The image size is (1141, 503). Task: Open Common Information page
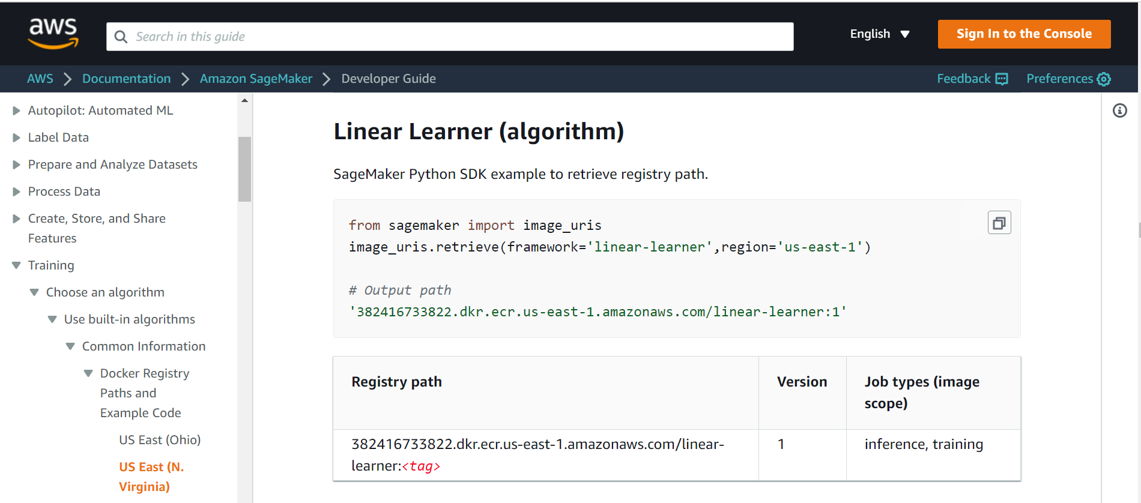(x=144, y=346)
